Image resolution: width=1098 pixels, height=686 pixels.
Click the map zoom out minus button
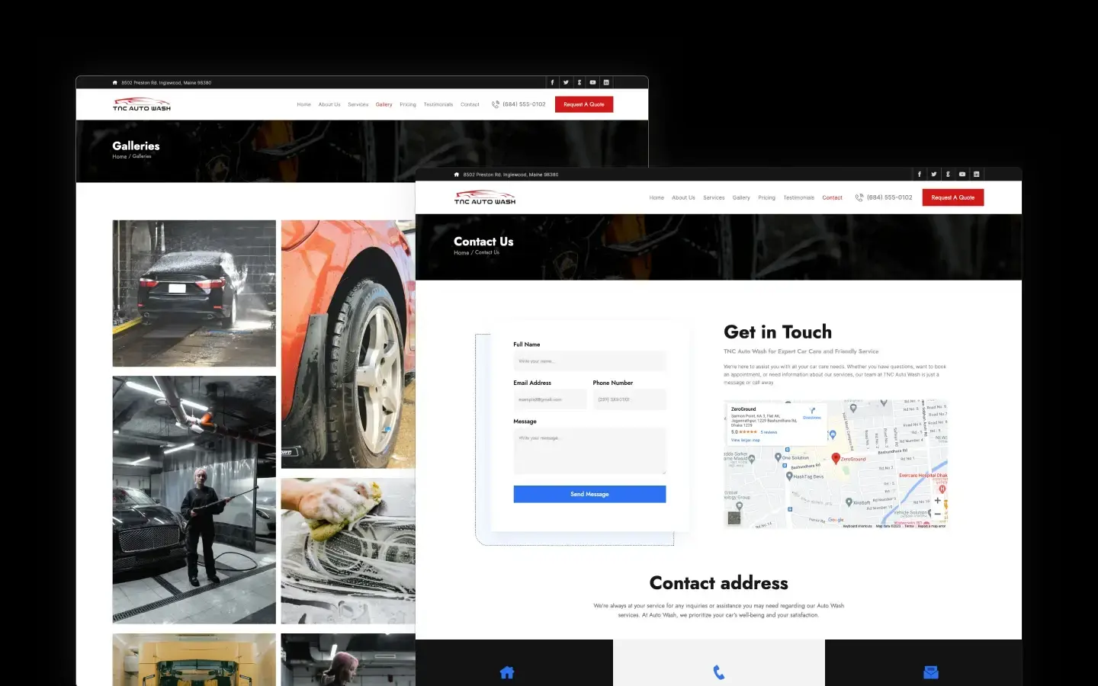(937, 514)
